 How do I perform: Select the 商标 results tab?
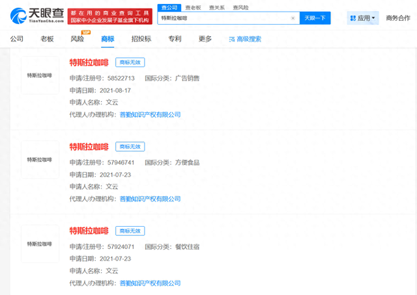point(108,39)
